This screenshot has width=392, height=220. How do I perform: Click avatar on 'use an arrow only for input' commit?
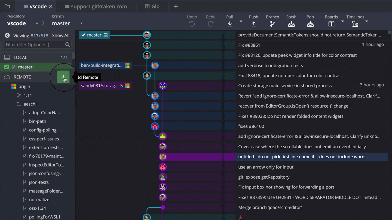click(163, 167)
